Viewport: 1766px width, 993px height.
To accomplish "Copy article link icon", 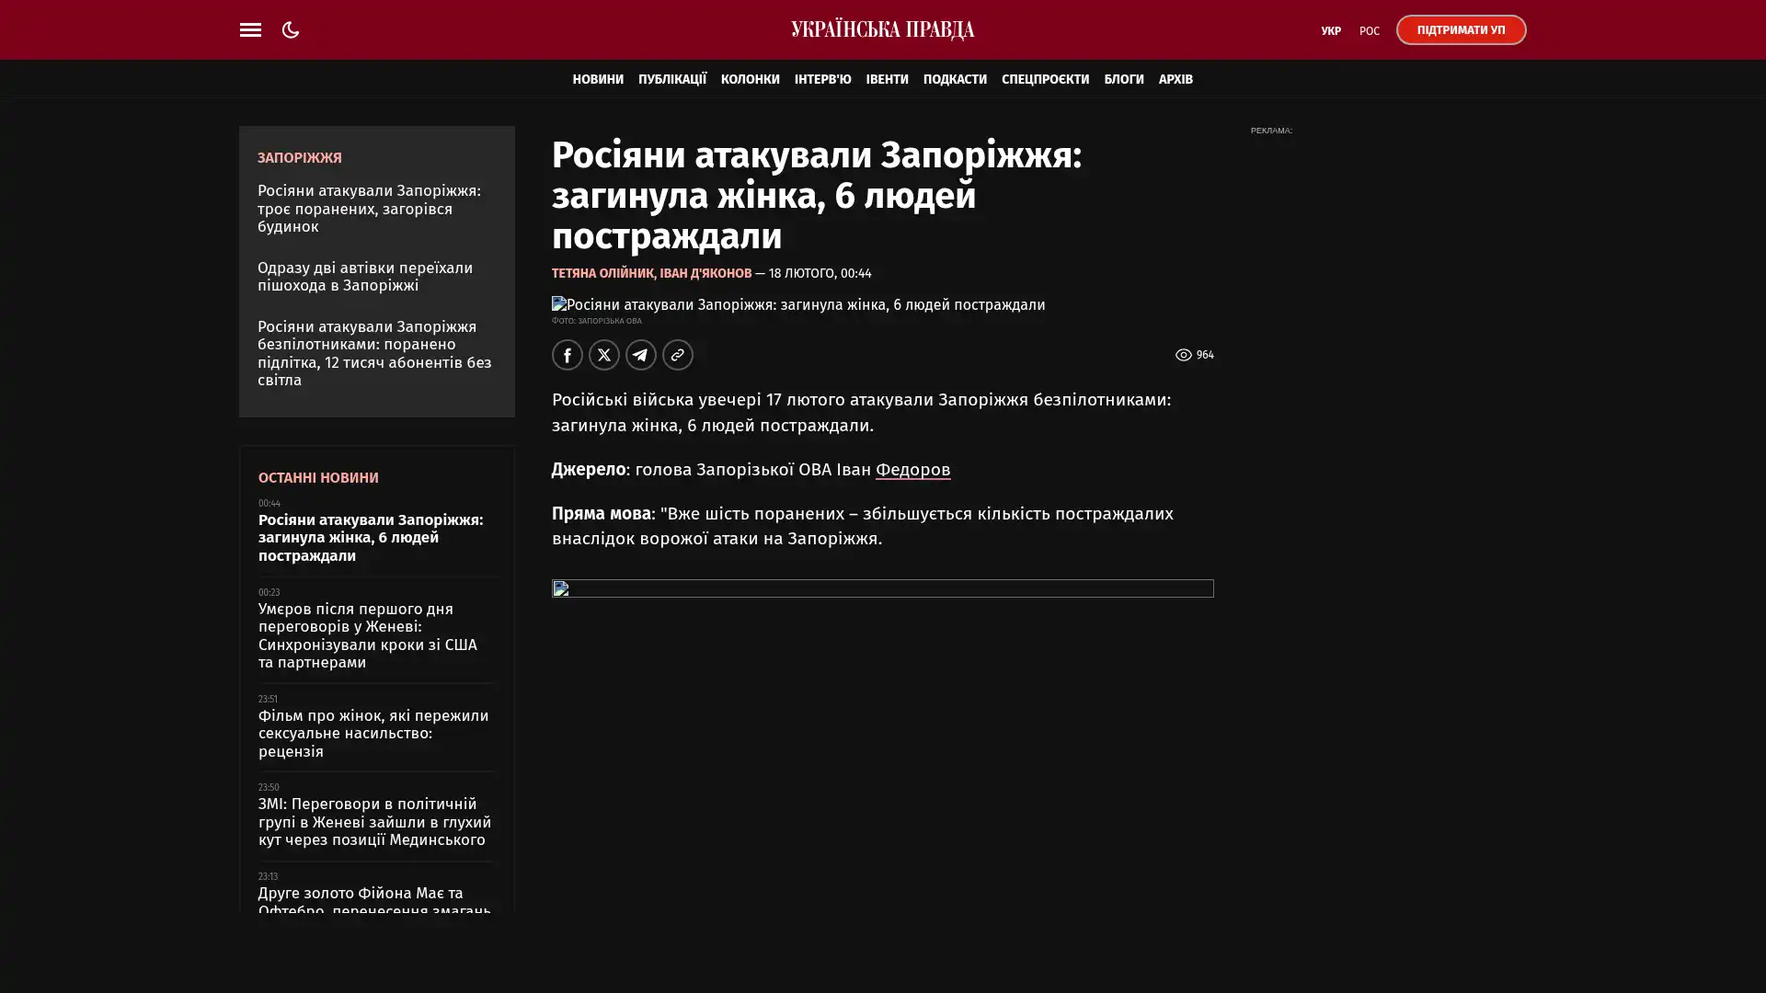I will pyautogui.click(x=678, y=355).
